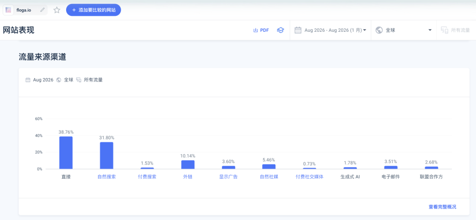
Task: Click 查看完整概况 link
Action: (443, 207)
